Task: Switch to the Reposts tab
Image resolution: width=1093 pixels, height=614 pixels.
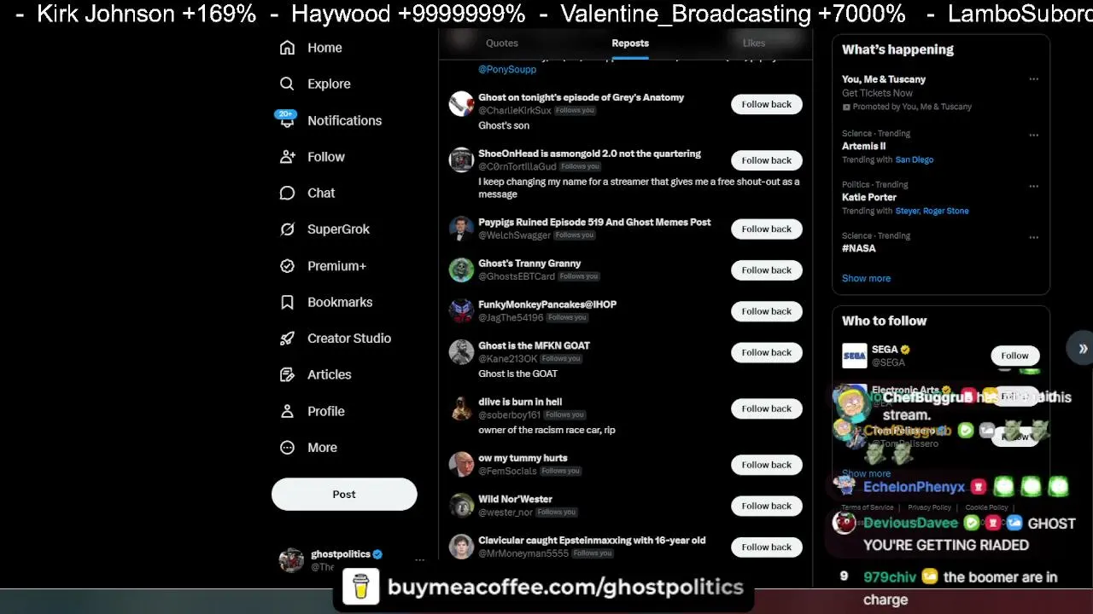Action: pyautogui.click(x=630, y=43)
